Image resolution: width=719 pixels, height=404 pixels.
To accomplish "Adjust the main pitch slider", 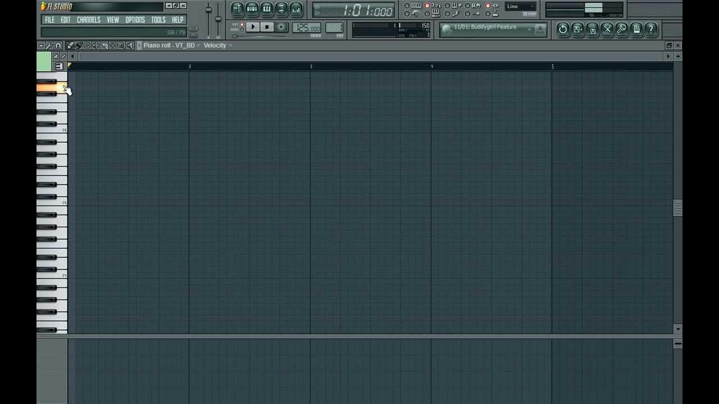I will click(218, 19).
